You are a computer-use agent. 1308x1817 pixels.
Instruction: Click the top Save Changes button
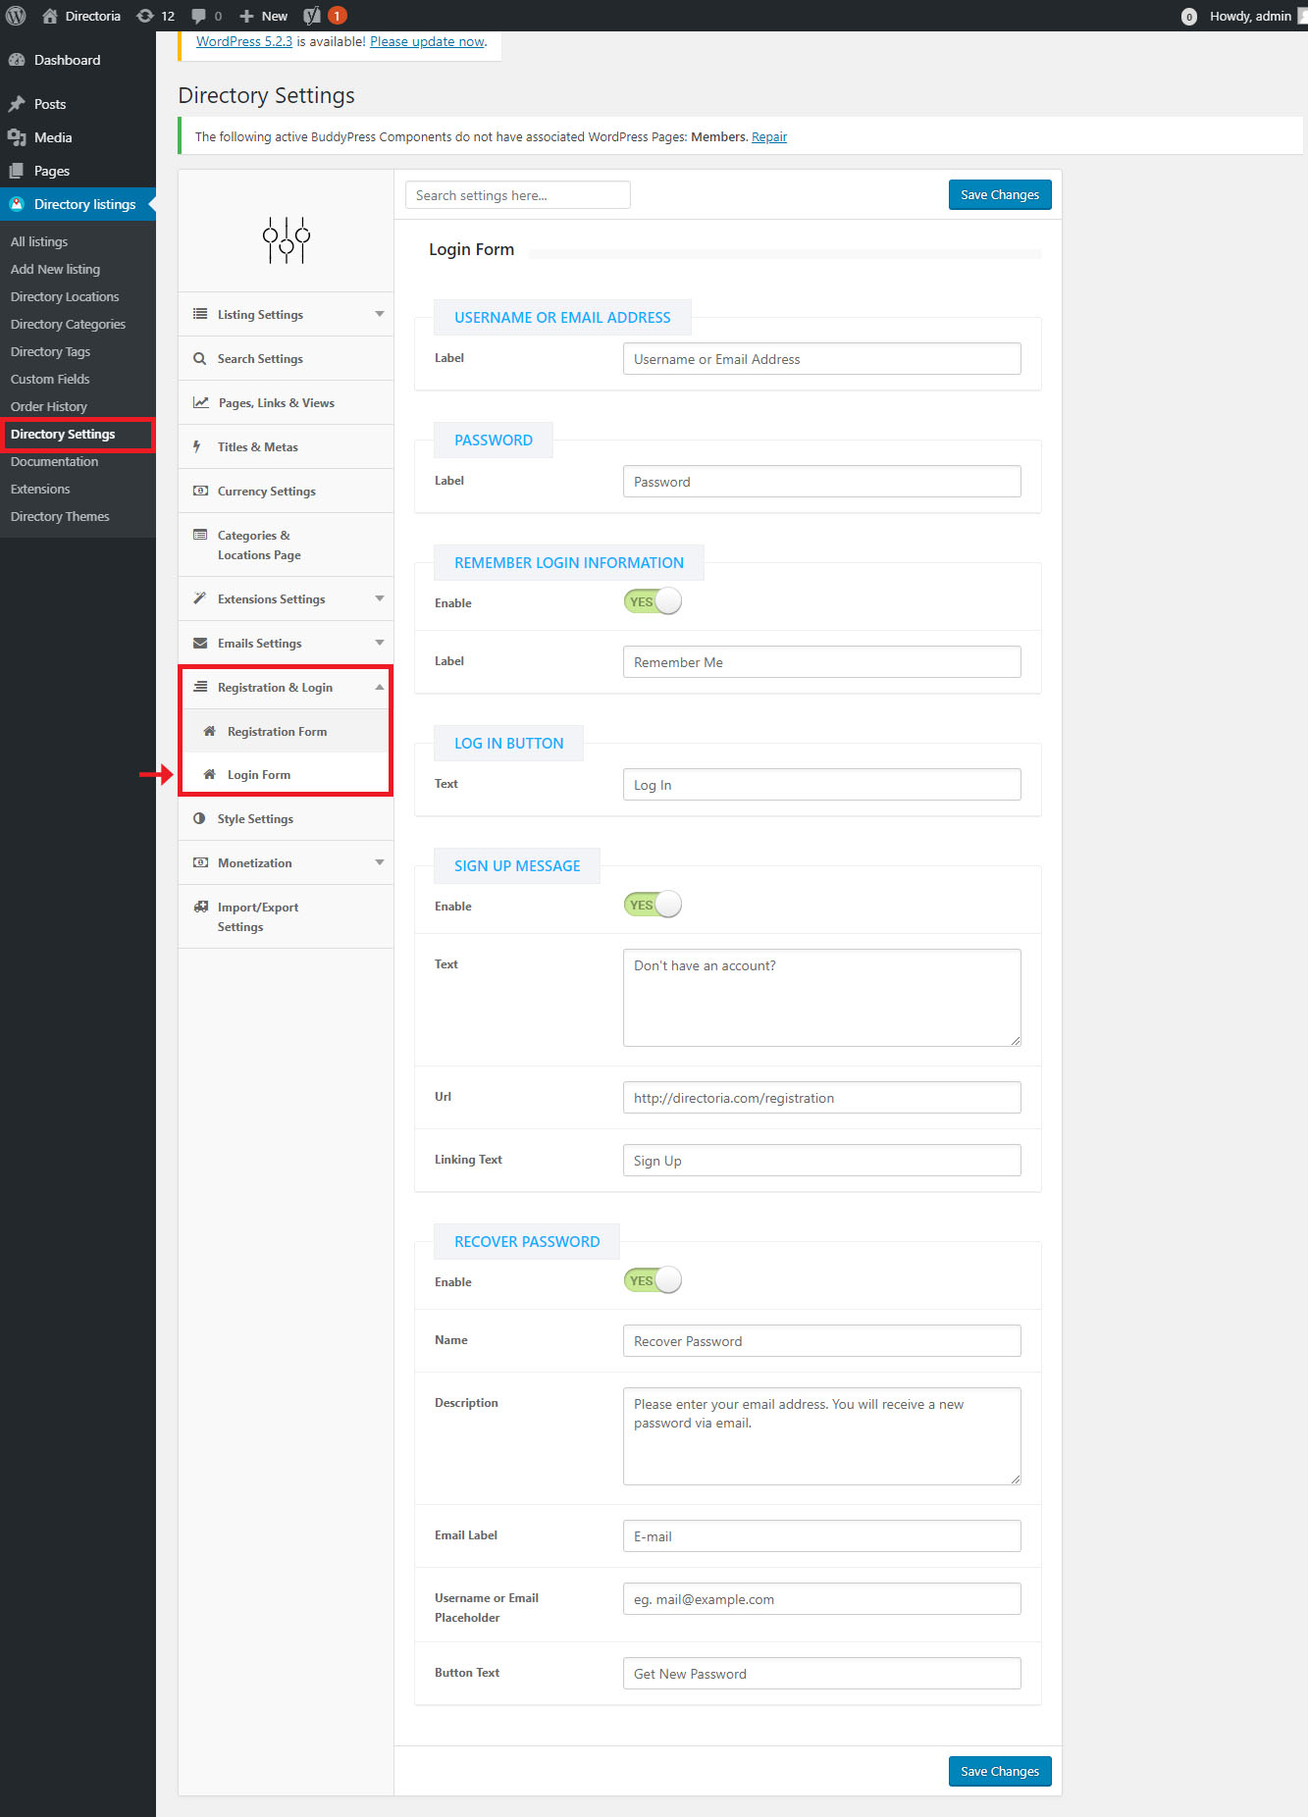point(999,195)
